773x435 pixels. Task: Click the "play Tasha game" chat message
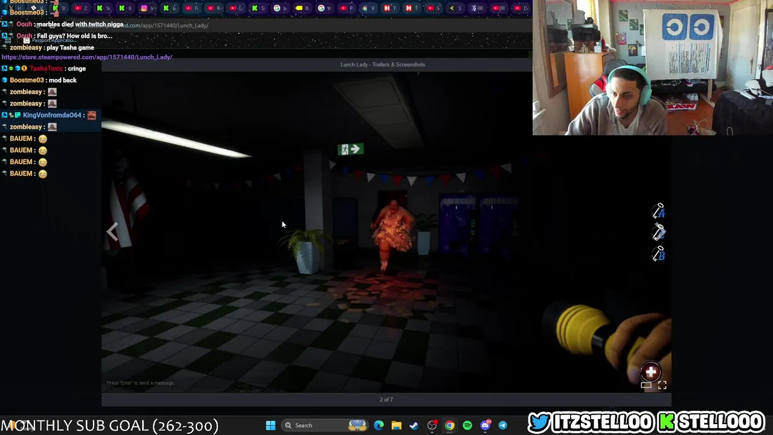(69, 48)
